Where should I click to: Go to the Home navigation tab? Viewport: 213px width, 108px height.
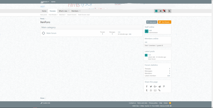(44, 11)
